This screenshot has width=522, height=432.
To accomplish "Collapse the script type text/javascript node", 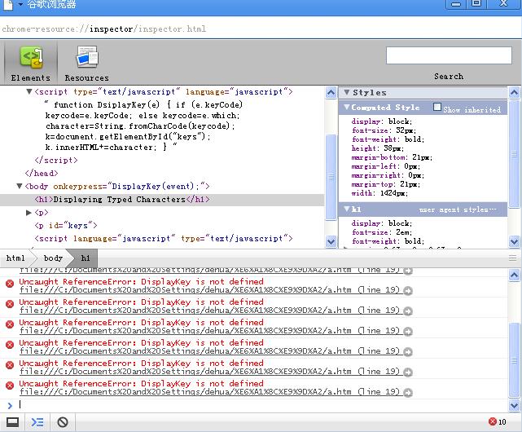I will (29, 91).
